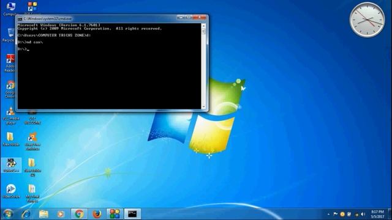
Task: Open the Computer desktop icon
Action: 10,8
